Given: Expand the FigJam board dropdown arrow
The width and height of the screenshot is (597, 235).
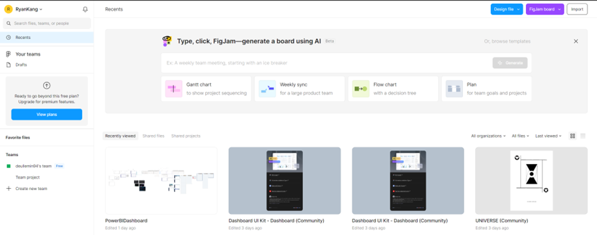Looking at the screenshot, I should click(x=559, y=10).
